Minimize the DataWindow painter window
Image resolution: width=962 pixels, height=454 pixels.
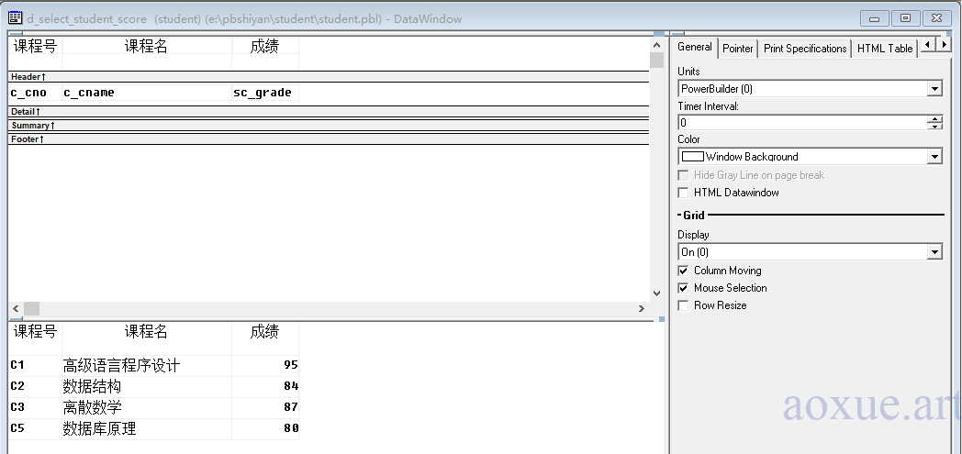tap(874, 18)
